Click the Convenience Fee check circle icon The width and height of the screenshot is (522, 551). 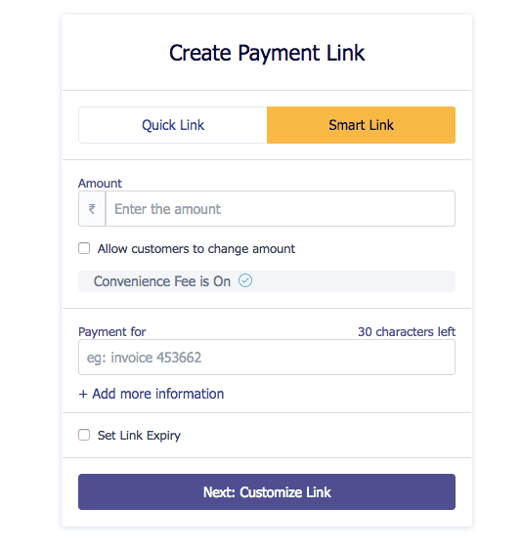coord(245,280)
